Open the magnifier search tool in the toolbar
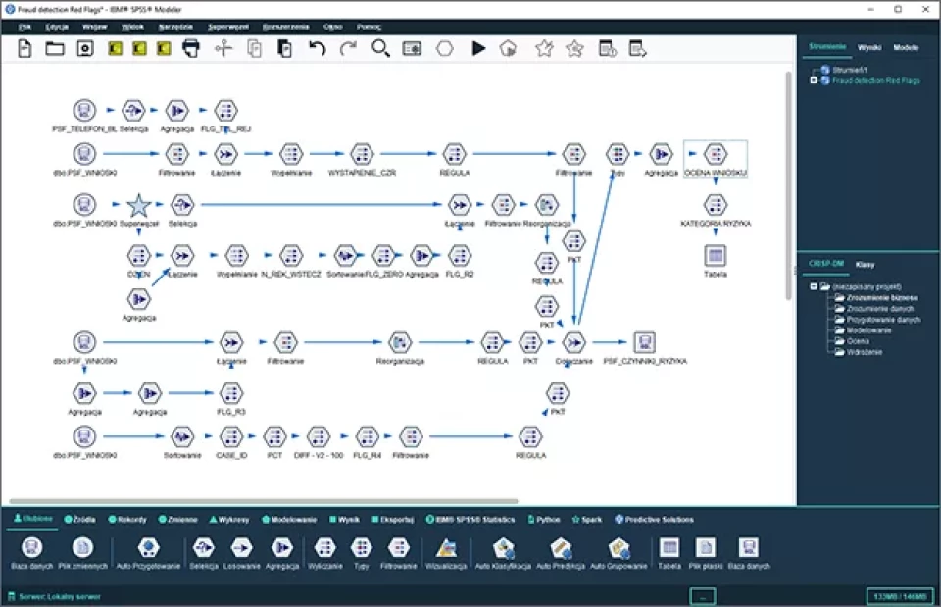Screen dimensions: 941x607 pyautogui.click(x=380, y=48)
